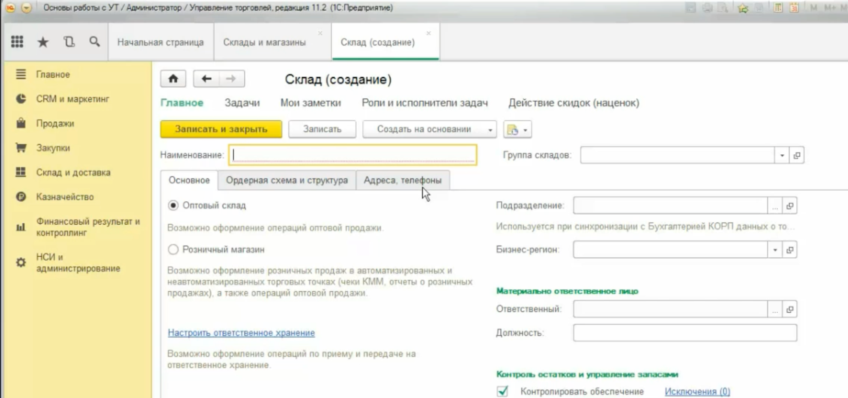
Task: Open the Создать на основании dropdown
Action: [490, 129]
